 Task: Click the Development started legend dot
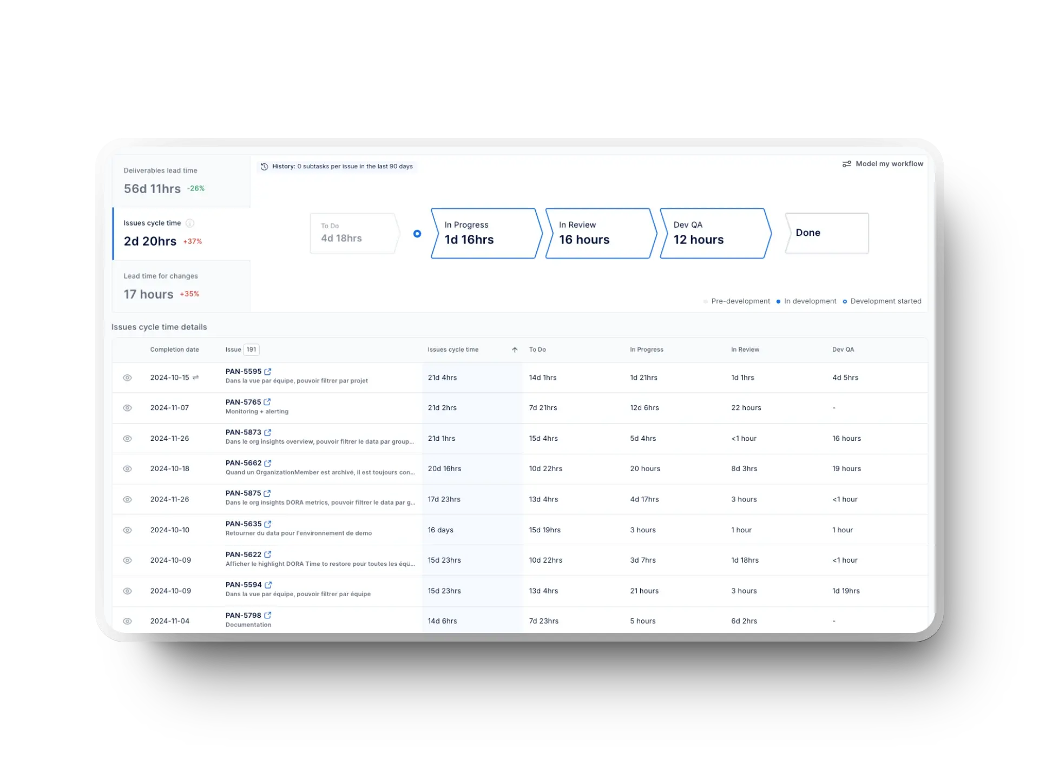click(845, 301)
